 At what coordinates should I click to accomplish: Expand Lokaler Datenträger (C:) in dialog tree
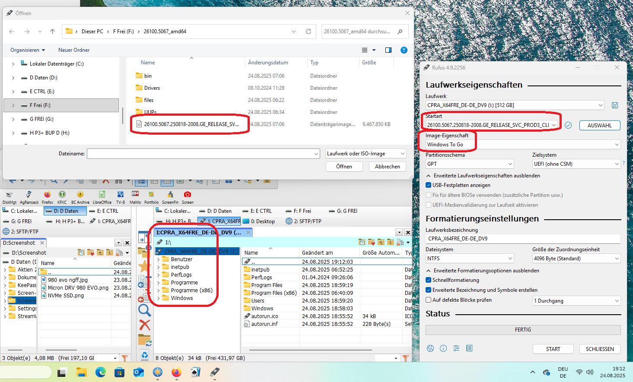click(13, 64)
